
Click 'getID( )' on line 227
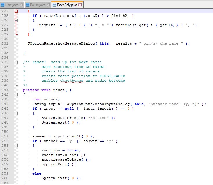pos(169,25)
